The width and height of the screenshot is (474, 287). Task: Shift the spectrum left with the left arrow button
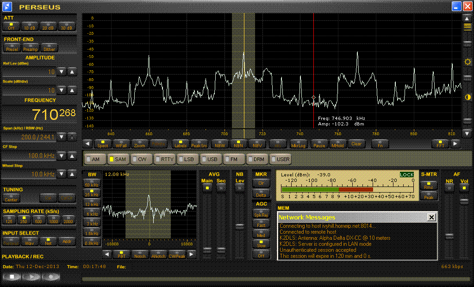pyautogui.click(x=87, y=144)
